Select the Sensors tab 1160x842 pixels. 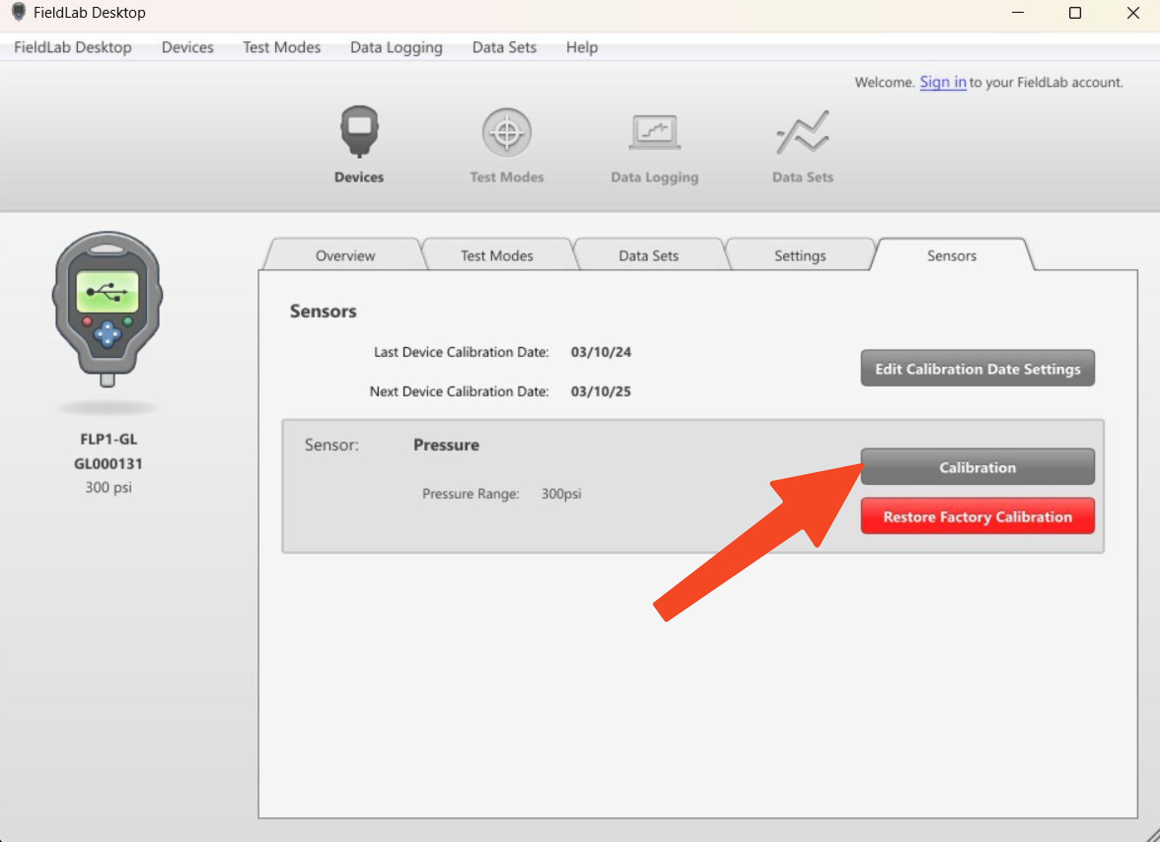(x=951, y=254)
